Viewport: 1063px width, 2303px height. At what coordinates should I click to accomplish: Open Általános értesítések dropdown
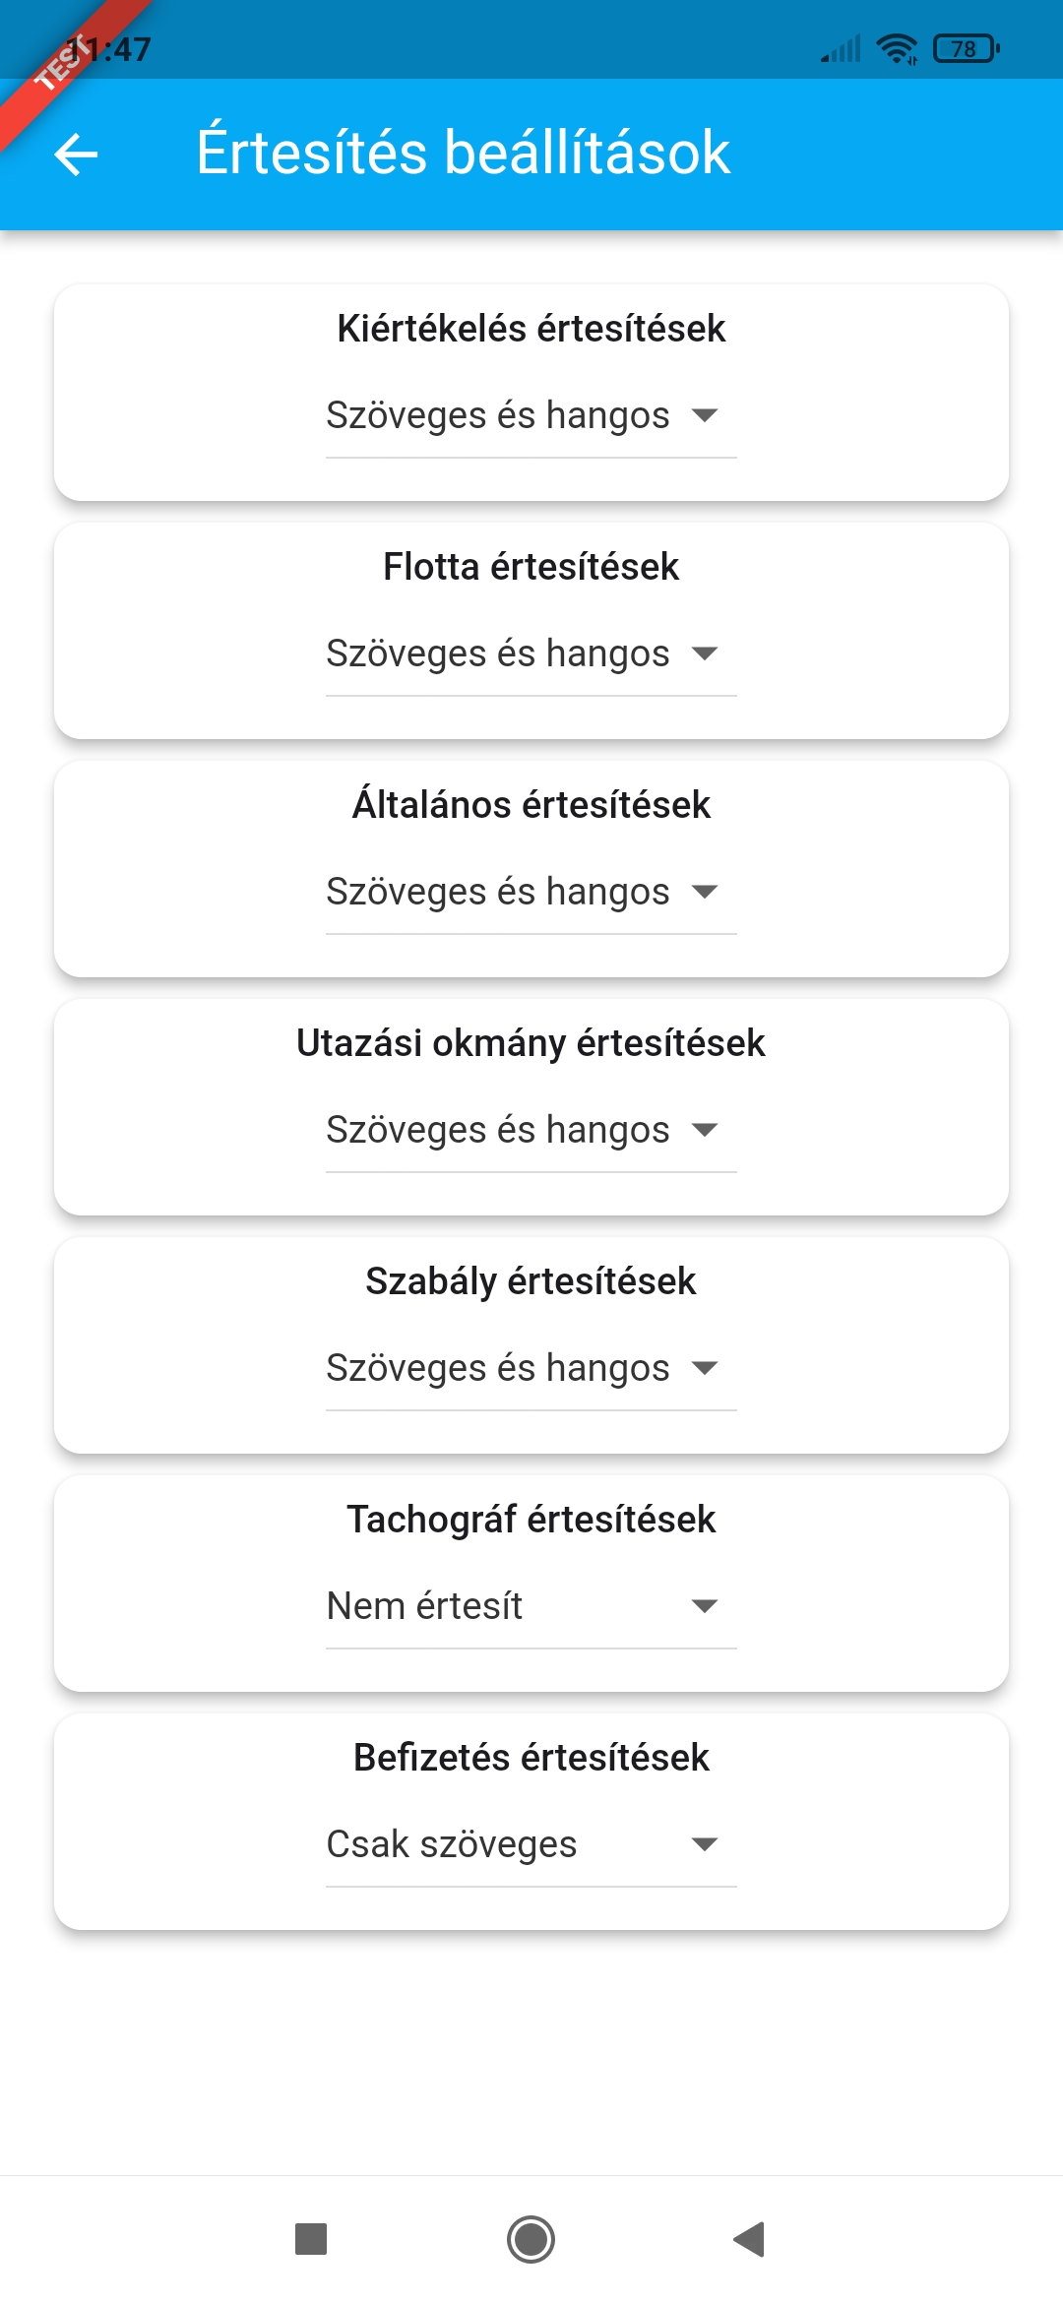pyautogui.click(x=531, y=893)
